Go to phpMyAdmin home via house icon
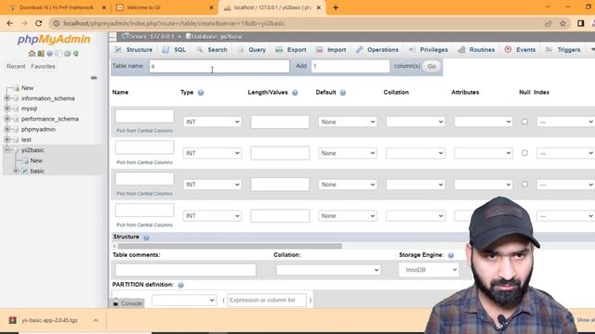595x334 pixels. click(32, 54)
